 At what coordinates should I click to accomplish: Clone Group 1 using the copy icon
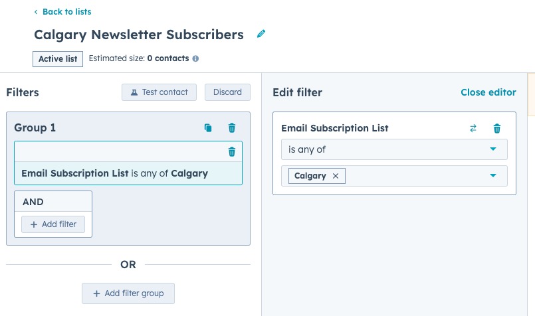point(208,128)
